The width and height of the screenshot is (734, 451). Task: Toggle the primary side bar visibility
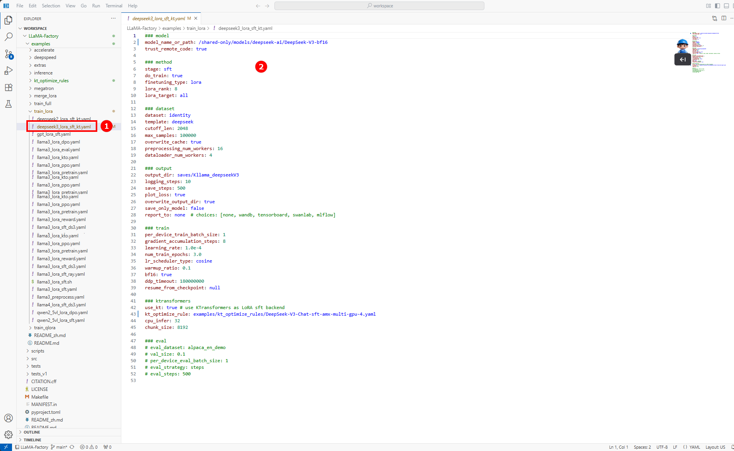pyautogui.click(x=717, y=6)
